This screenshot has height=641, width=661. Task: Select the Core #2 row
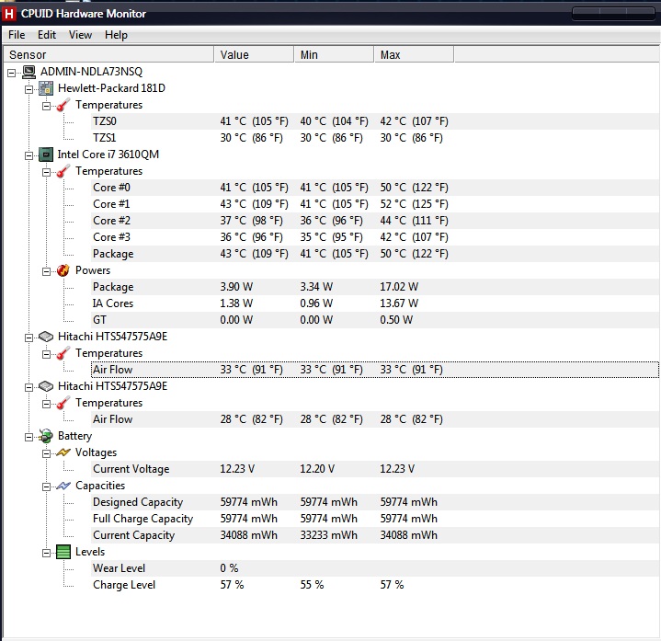click(375, 221)
